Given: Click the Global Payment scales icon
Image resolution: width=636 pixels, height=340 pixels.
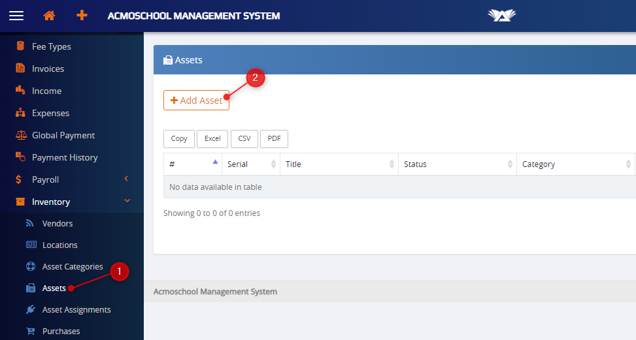Looking at the screenshot, I should tap(20, 135).
